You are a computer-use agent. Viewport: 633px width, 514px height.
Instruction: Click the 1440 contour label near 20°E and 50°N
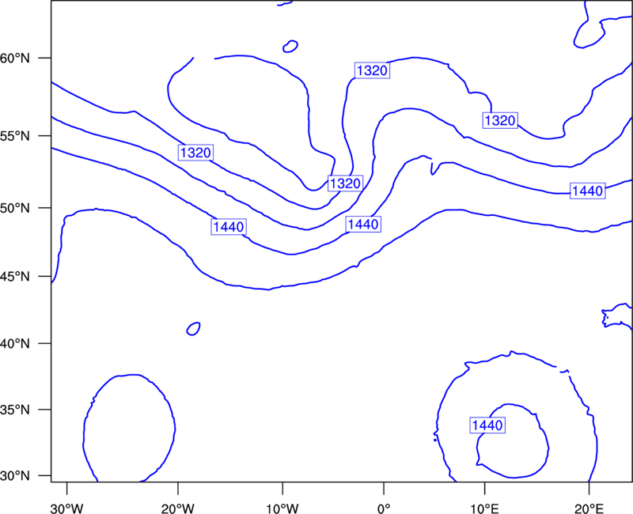(x=588, y=191)
